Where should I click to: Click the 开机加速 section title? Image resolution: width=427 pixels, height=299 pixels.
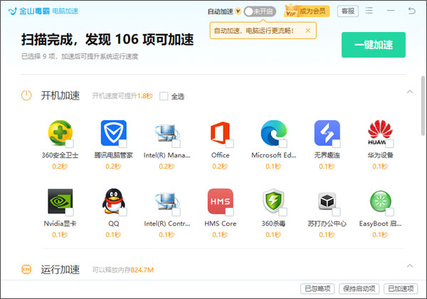point(60,95)
